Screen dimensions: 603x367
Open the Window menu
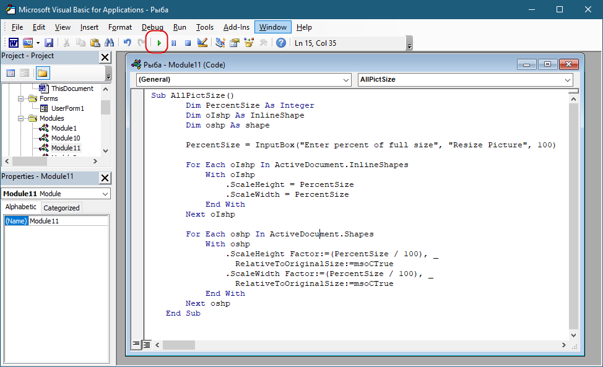coord(272,27)
